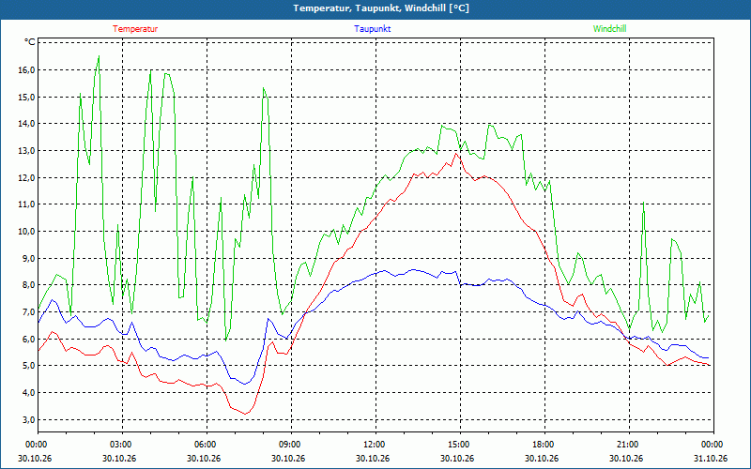Click the 12,0 y-axis value

click(27, 178)
